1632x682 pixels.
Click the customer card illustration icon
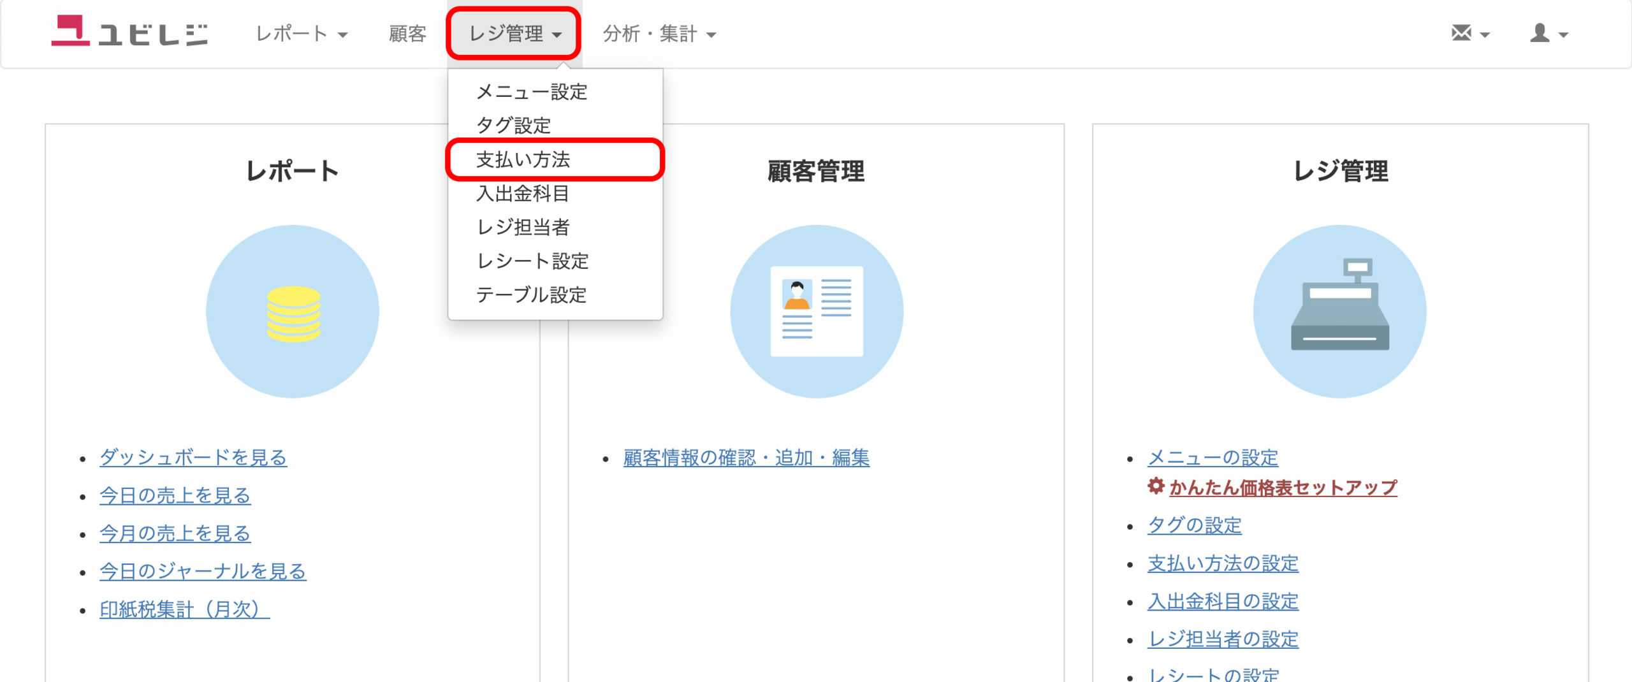coord(817,312)
